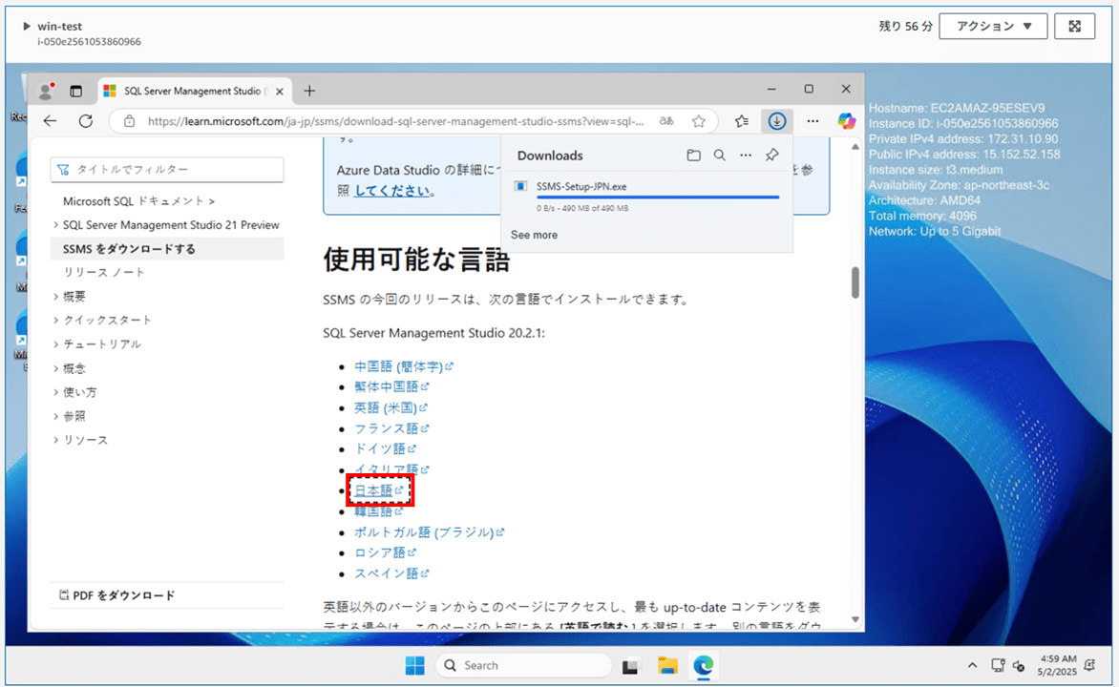Open Edge settings and more menu
This screenshot has width=1119, height=687.
click(813, 121)
